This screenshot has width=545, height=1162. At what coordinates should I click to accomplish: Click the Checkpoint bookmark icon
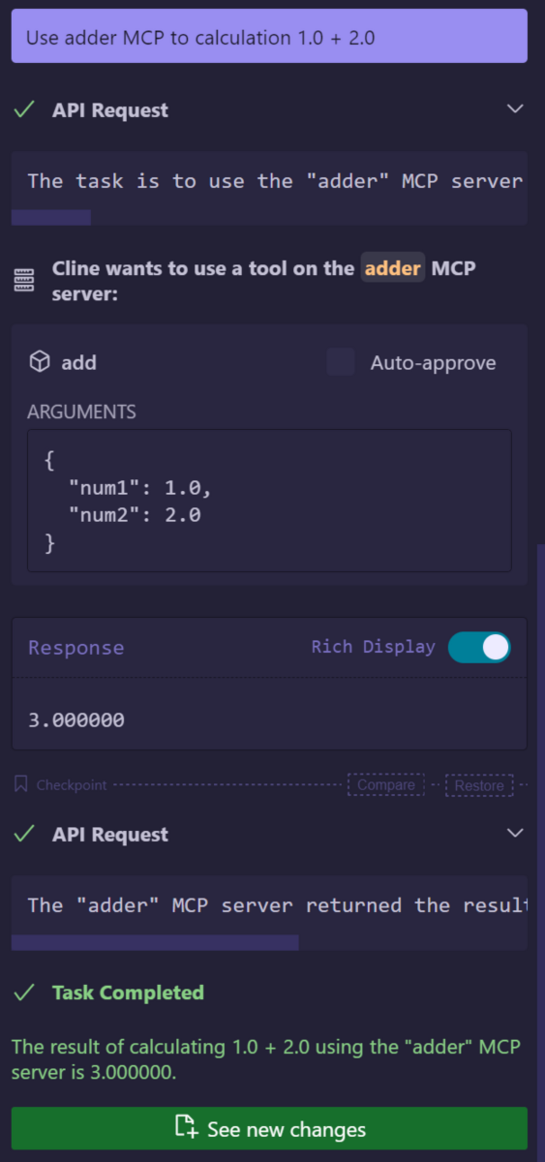click(21, 784)
